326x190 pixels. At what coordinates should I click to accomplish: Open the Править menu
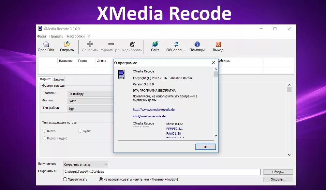pyautogui.click(x=56, y=36)
